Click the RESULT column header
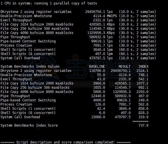This screenshot has width=168, height=144. 125,67
